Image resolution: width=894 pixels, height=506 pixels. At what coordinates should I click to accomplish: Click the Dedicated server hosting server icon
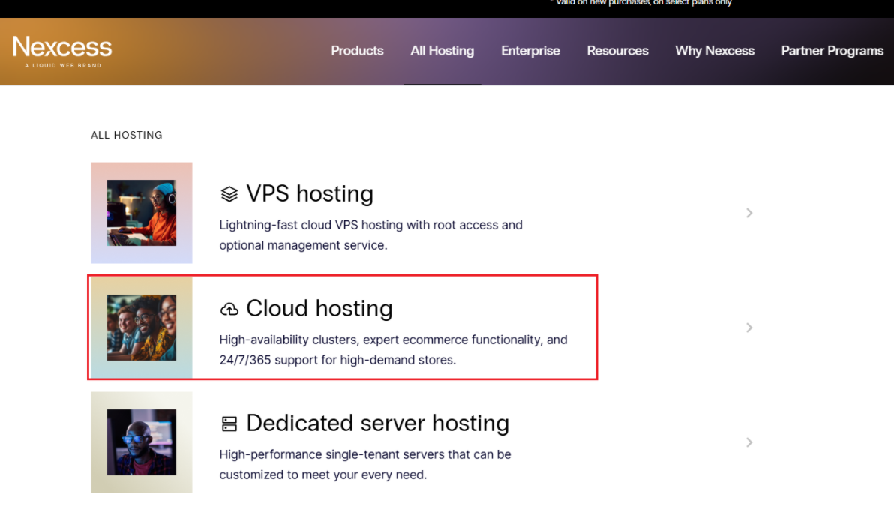(229, 424)
